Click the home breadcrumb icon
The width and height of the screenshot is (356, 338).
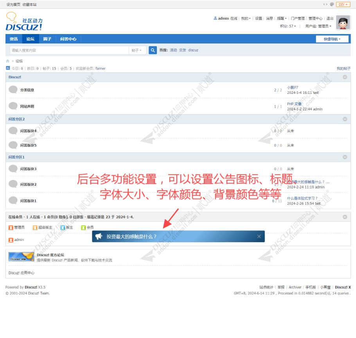coord(8,61)
